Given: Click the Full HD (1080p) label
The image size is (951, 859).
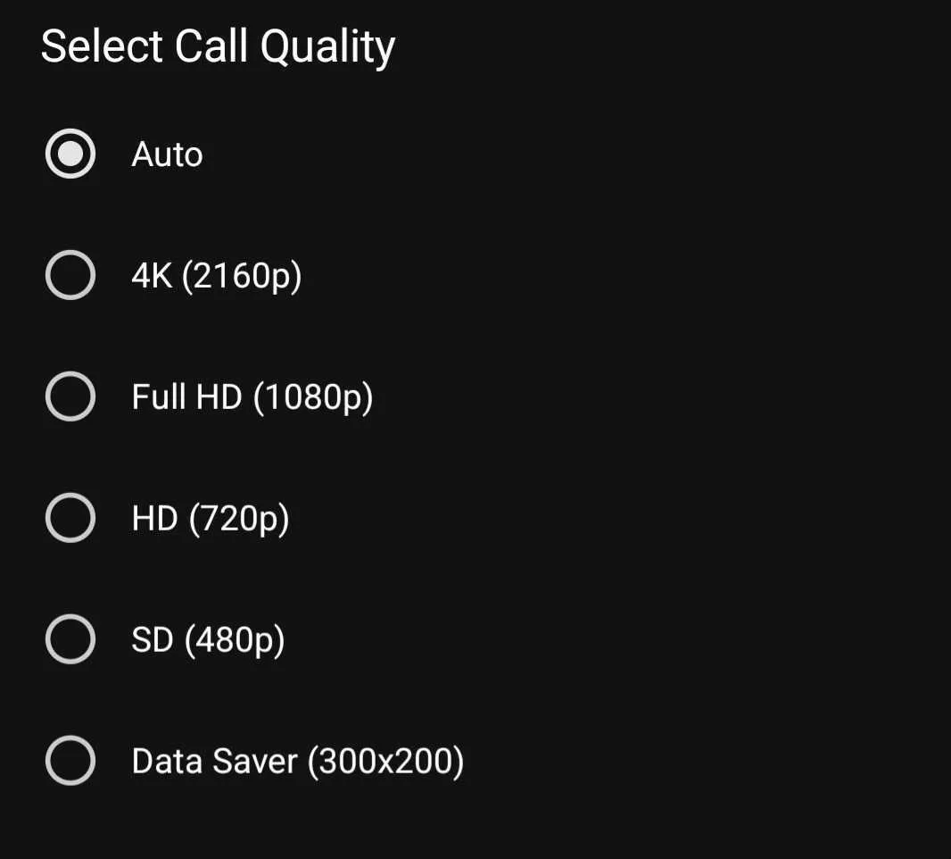Looking at the screenshot, I should pos(252,396).
